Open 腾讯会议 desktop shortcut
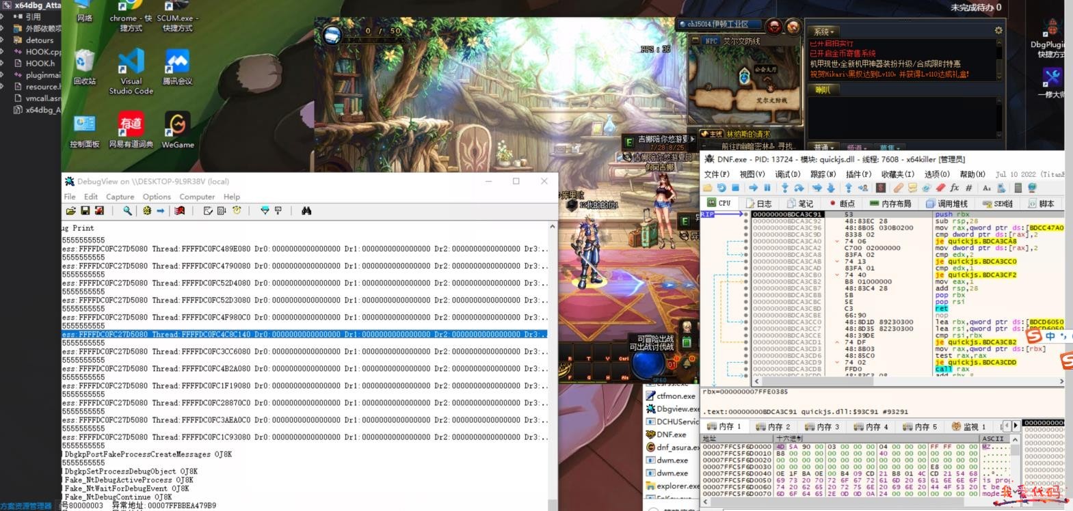The width and height of the screenshot is (1073, 511). coord(178,67)
